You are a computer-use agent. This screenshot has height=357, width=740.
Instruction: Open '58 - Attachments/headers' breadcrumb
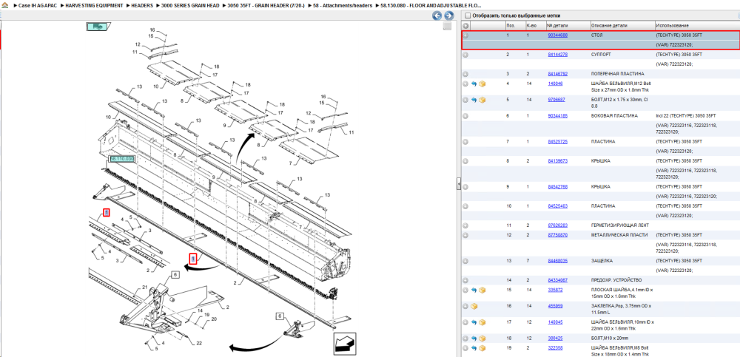[x=342, y=5]
